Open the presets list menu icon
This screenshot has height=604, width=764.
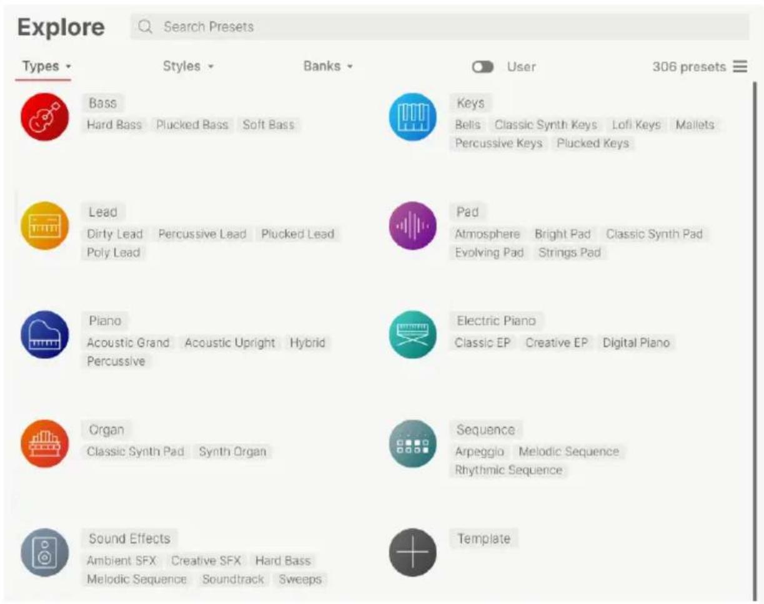740,67
